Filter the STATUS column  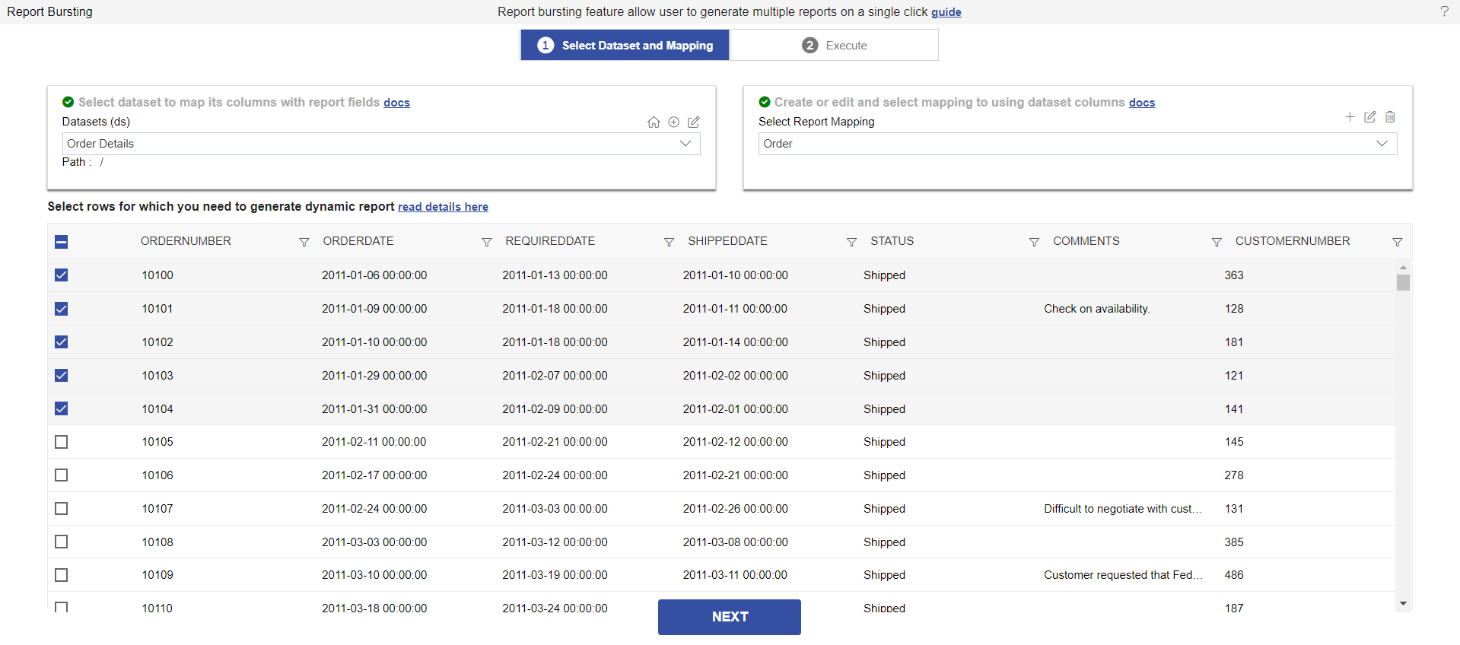[1034, 242]
